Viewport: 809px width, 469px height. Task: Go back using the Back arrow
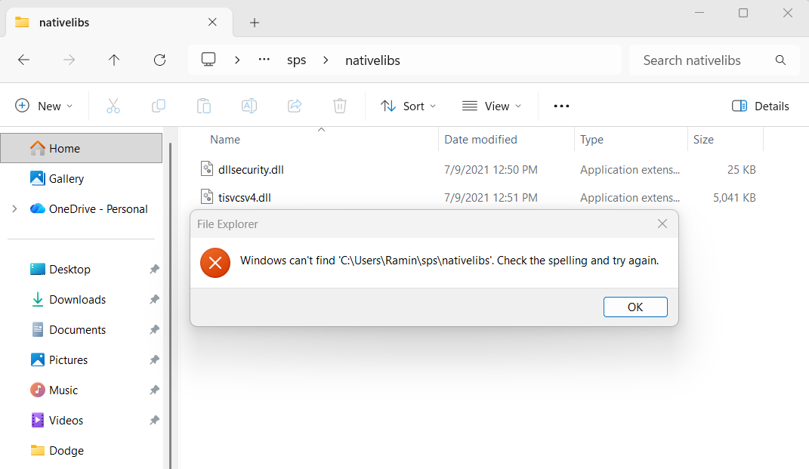(23, 60)
